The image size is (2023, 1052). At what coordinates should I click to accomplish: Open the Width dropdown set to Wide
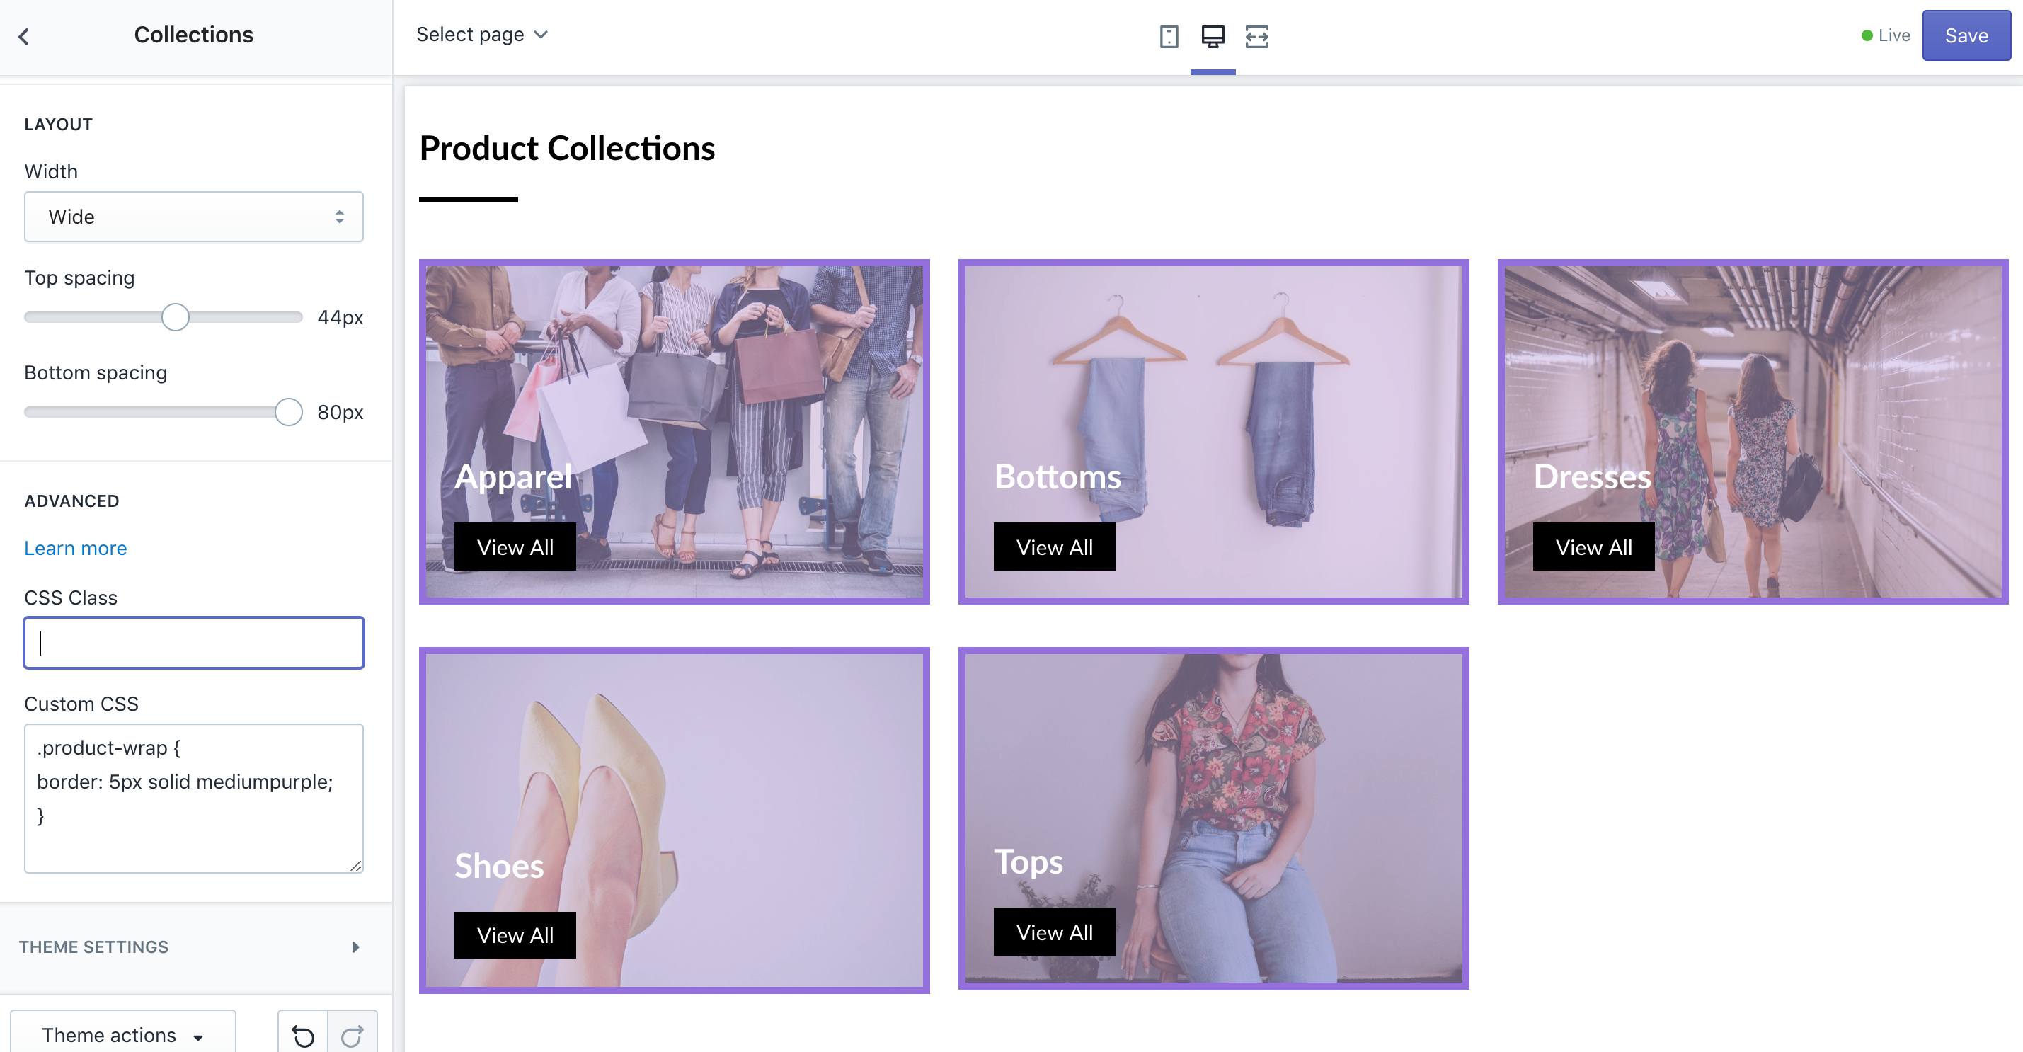click(x=193, y=217)
